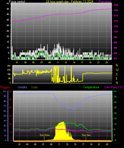This screenshot has height=148, width=124.
Task: Click the 1020 pressure axis value
Action: pos(116,10)
